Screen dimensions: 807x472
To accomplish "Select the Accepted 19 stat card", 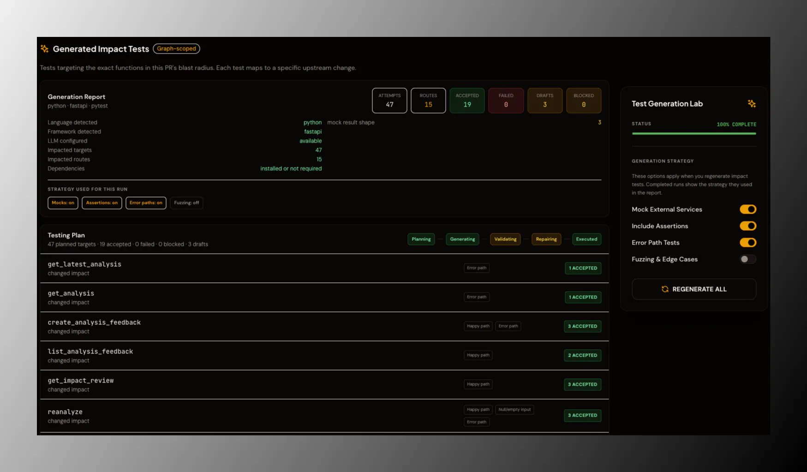I will (467, 101).
